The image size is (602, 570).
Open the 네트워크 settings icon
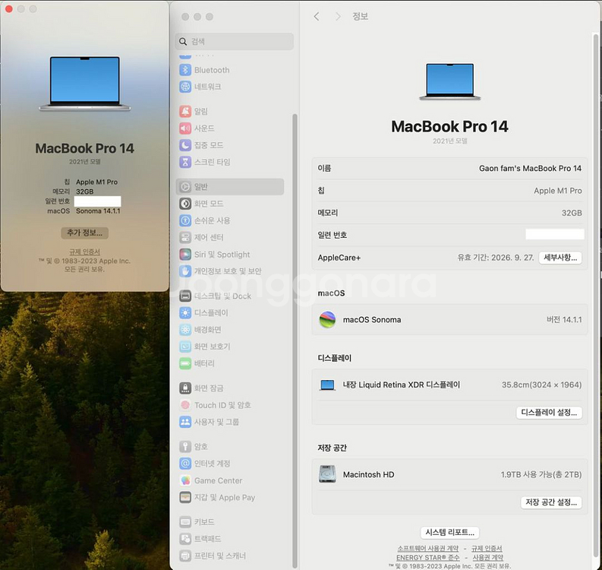click(185, 87)
